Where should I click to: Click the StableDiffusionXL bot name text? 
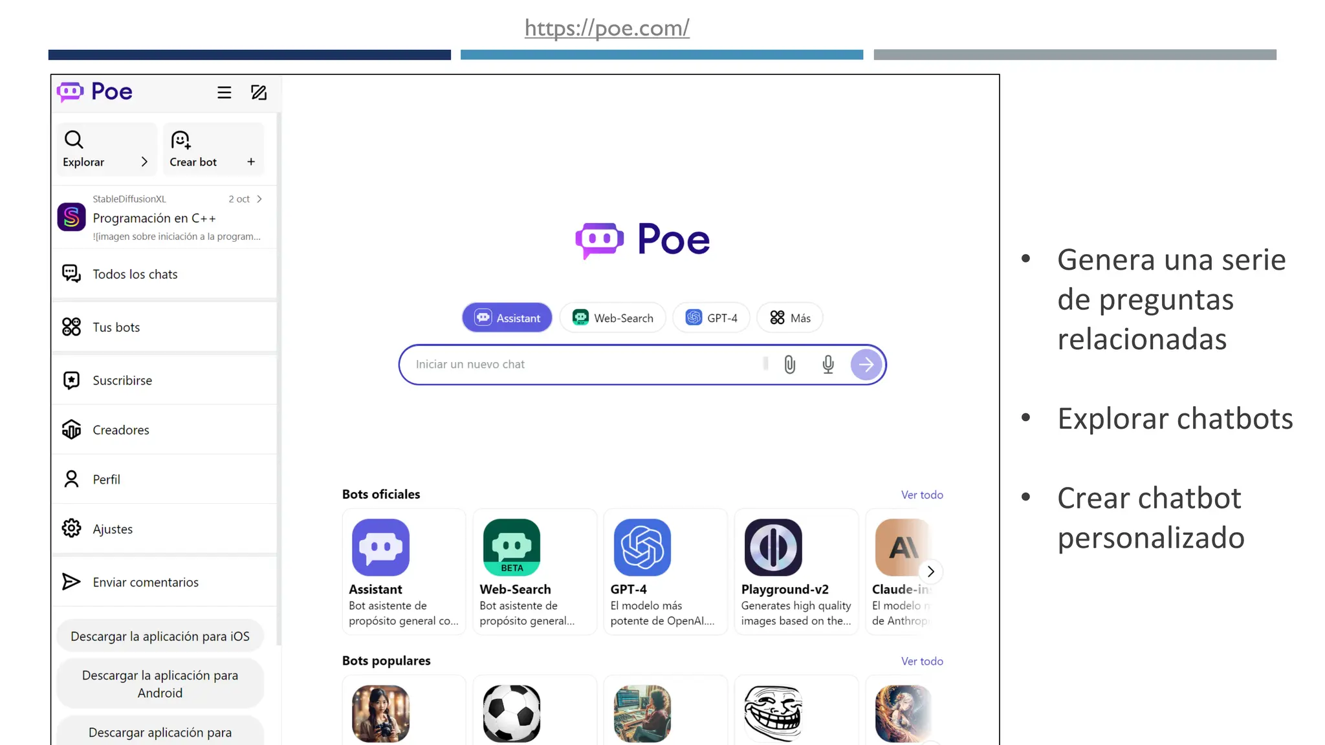point(129,199)
